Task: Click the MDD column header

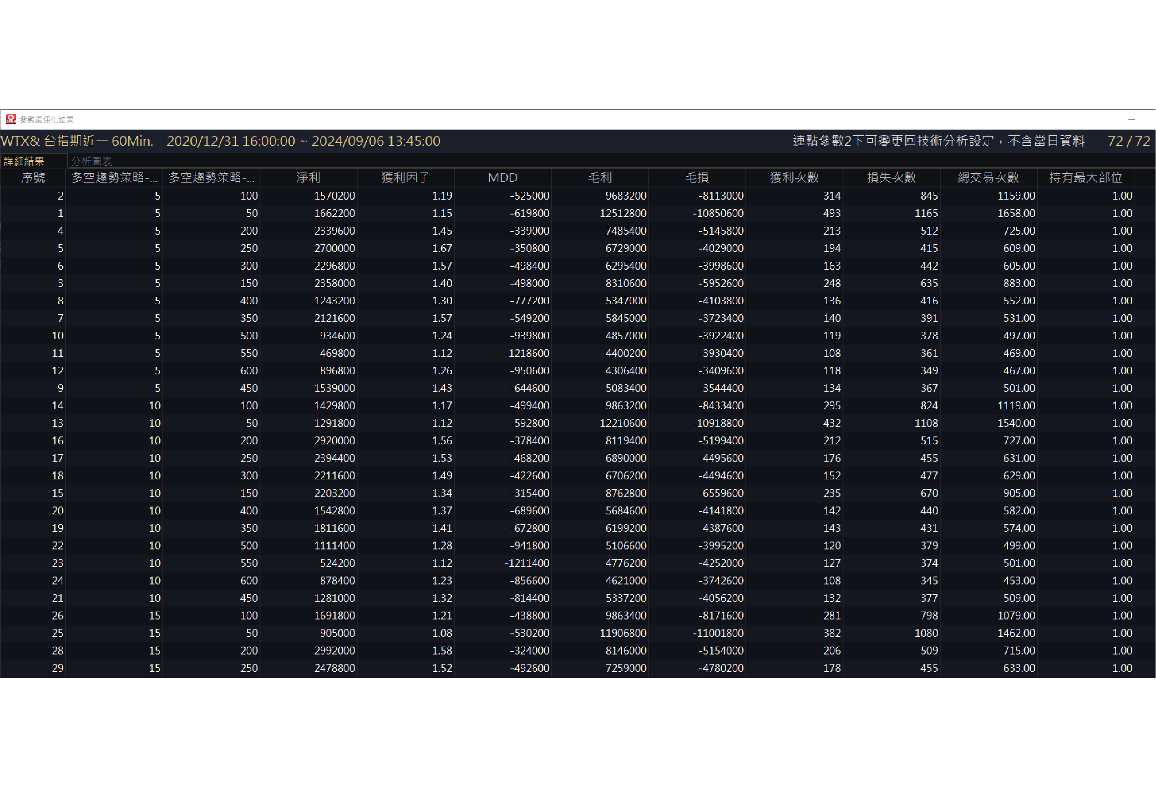Action: [x=502, y=178]
